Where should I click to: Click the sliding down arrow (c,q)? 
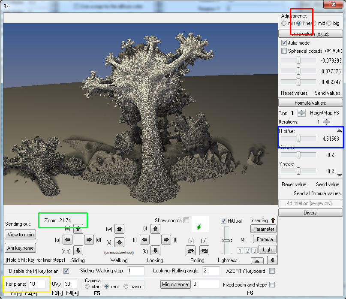tap(78, 251)
